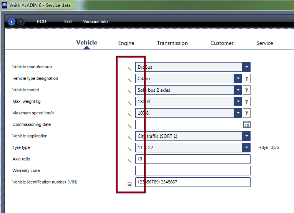Click the pencil icon beside Commissioning date
294x213 pixels.
click(130, 126)
